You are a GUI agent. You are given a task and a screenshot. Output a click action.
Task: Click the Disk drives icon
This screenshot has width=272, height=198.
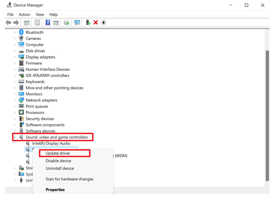21,51
